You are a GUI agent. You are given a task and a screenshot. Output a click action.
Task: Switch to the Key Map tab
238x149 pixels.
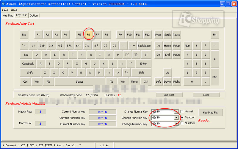(x=8, y=15)
